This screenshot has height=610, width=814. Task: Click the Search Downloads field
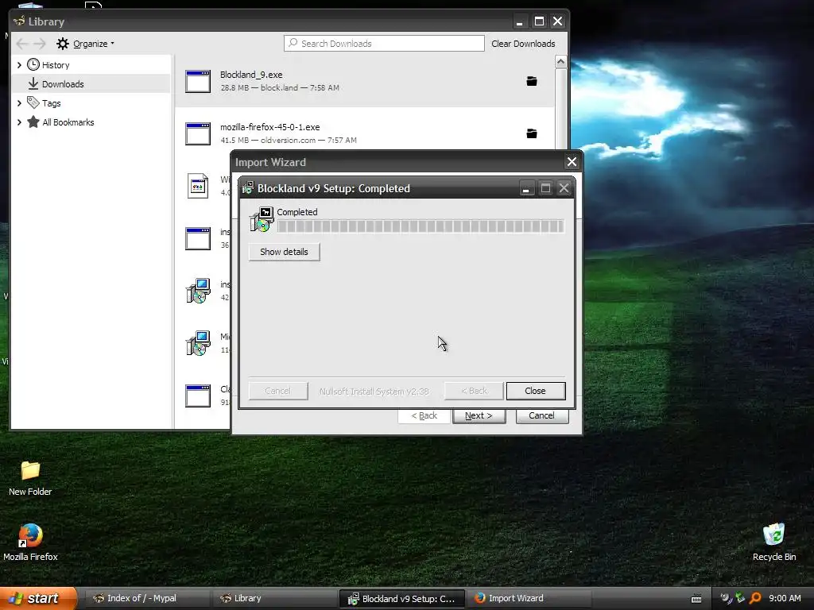coord(384,44)
